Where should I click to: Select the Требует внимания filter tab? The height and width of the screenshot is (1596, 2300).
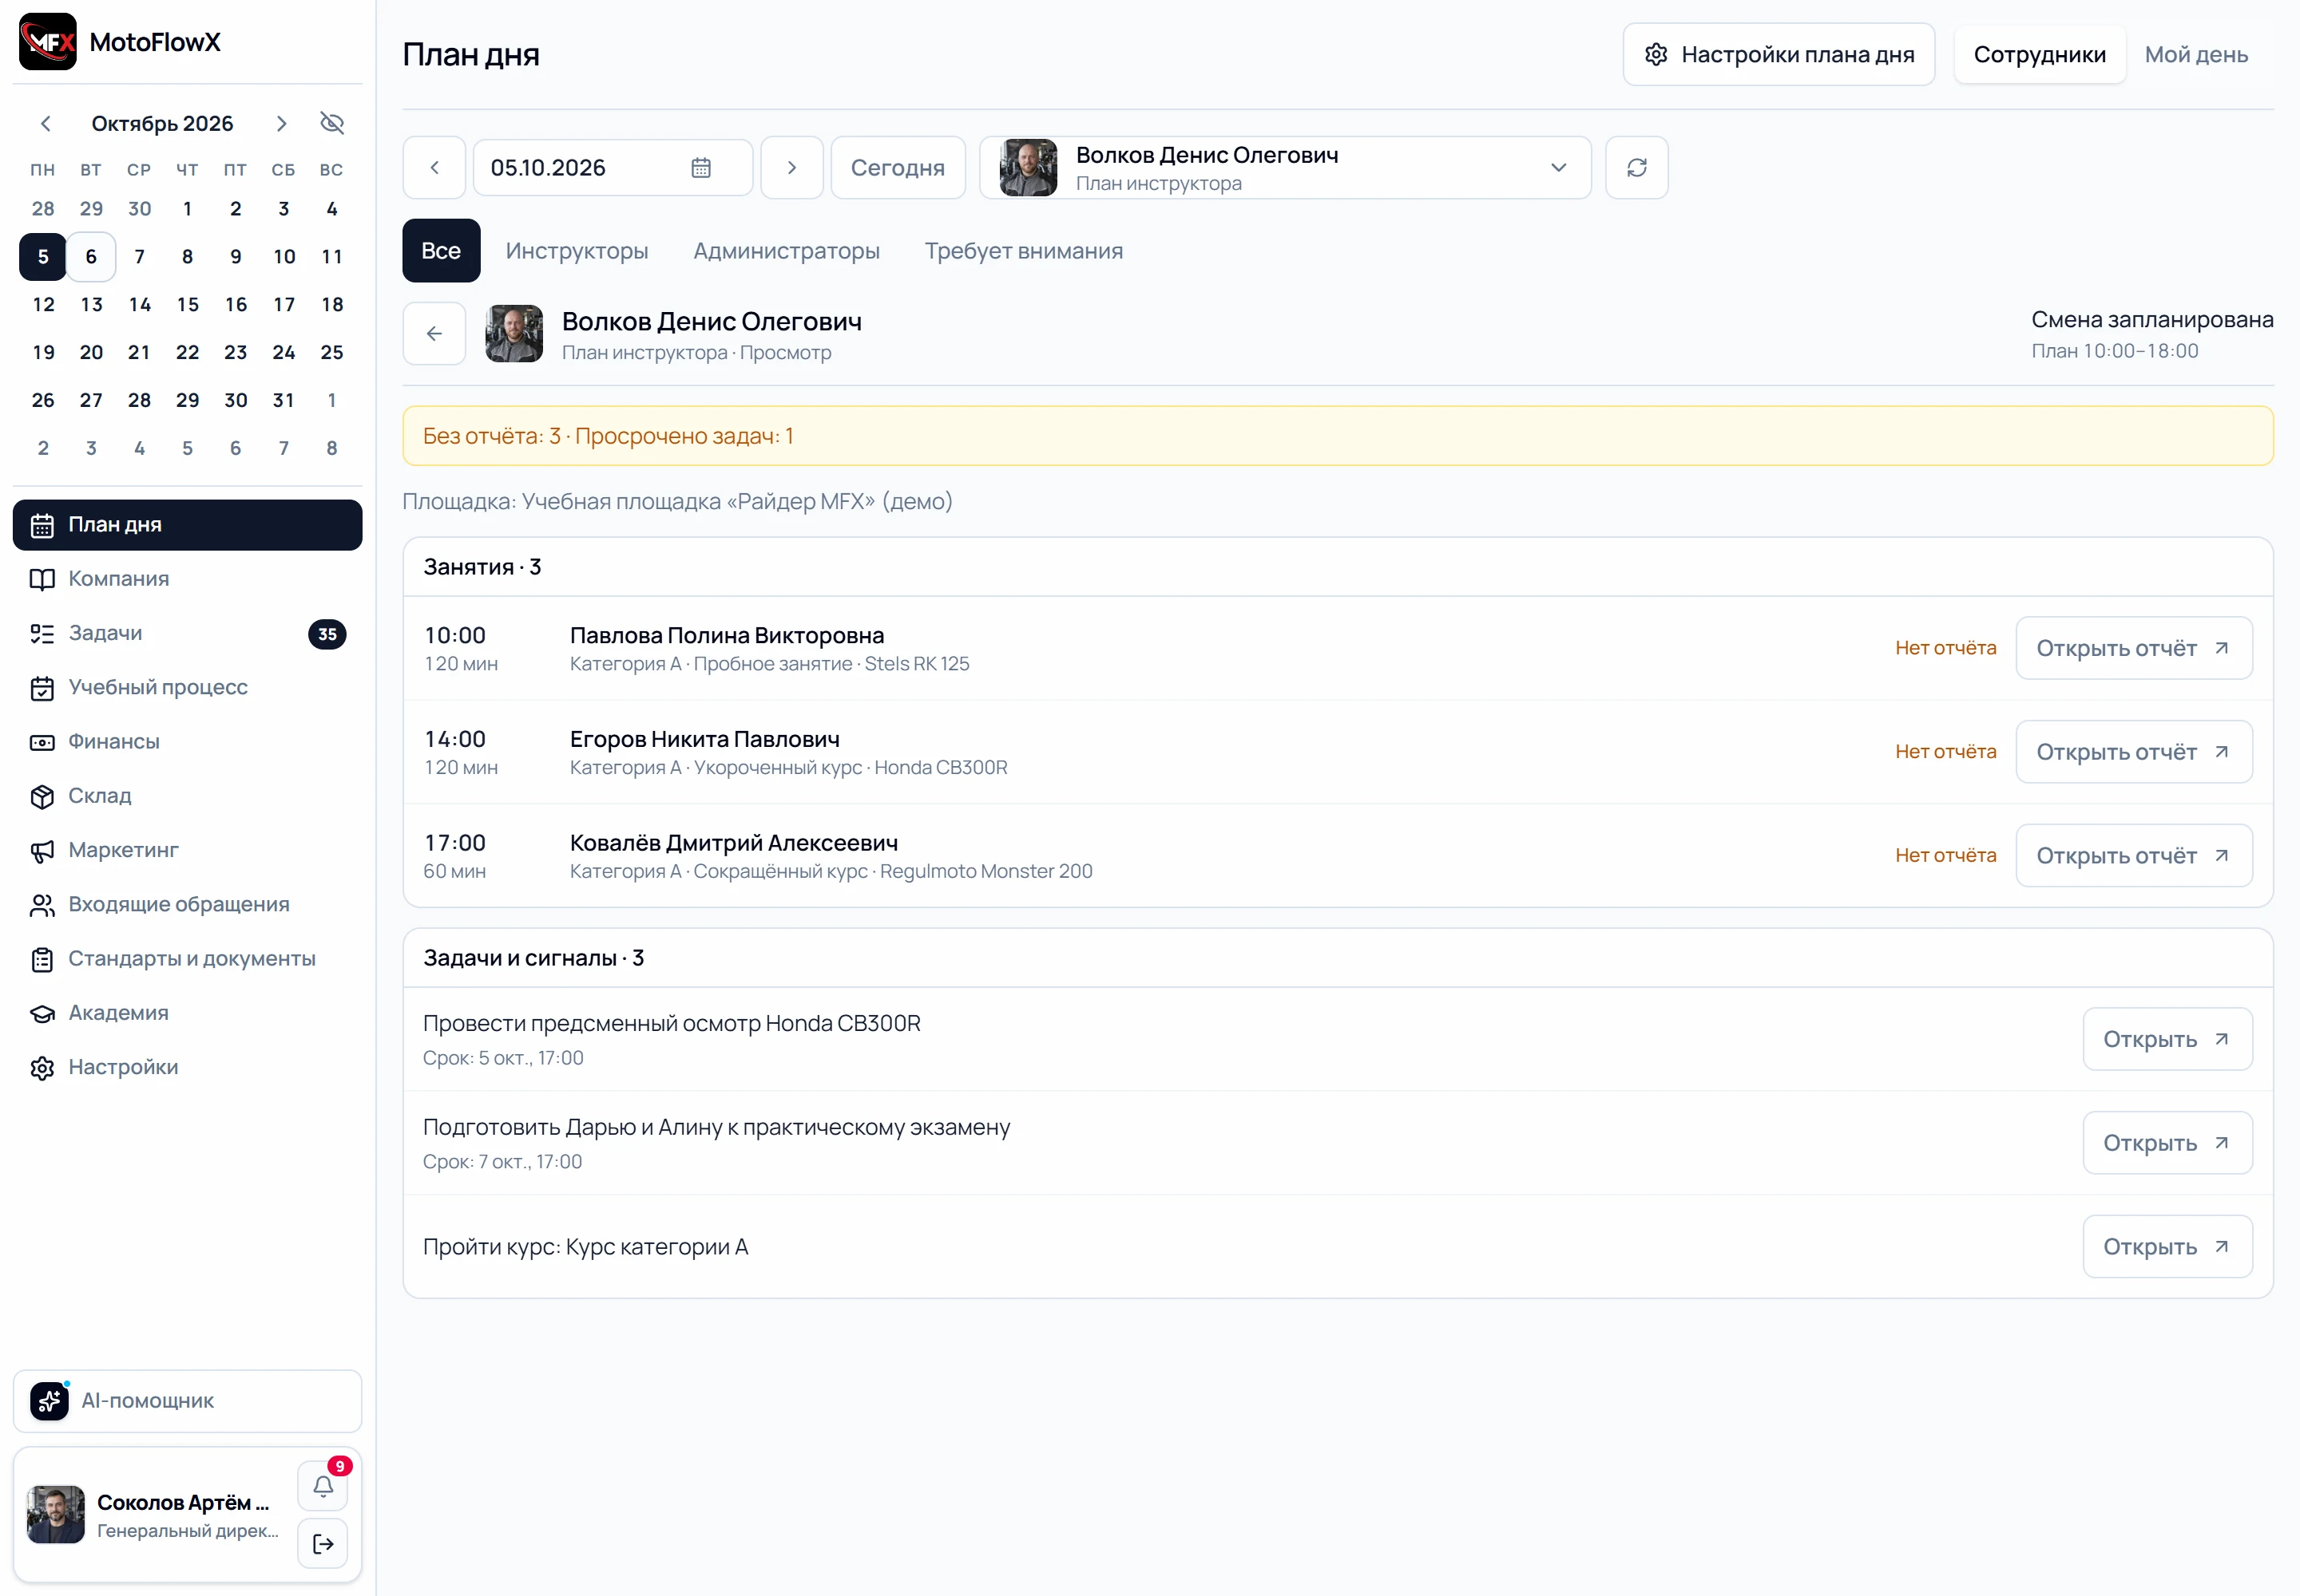pos(1023,251)
